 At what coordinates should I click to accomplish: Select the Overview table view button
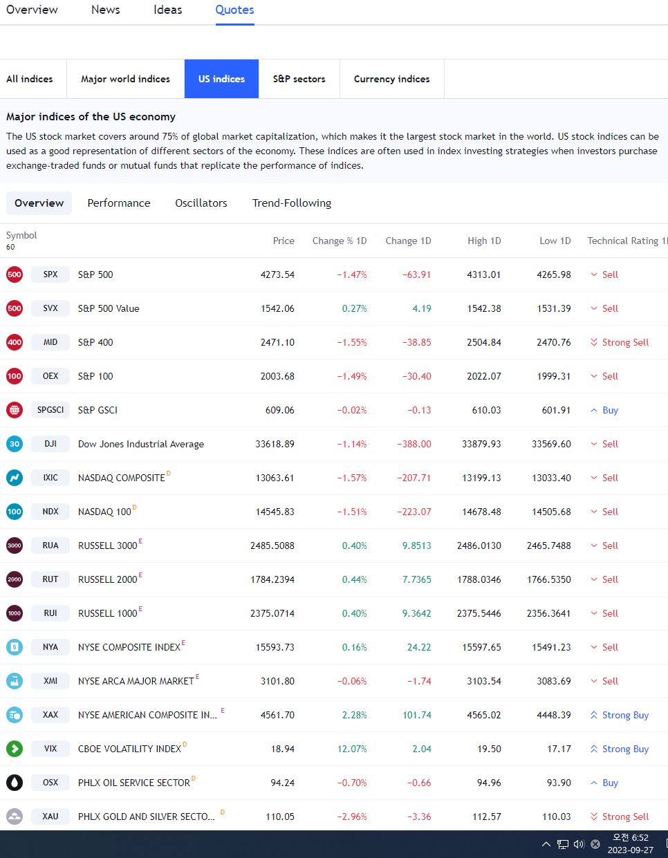(39, 203)
